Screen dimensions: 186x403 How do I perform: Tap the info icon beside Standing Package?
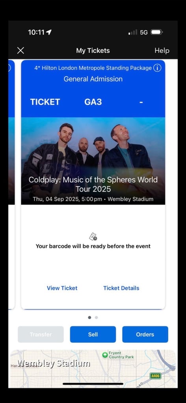(157, 68)
